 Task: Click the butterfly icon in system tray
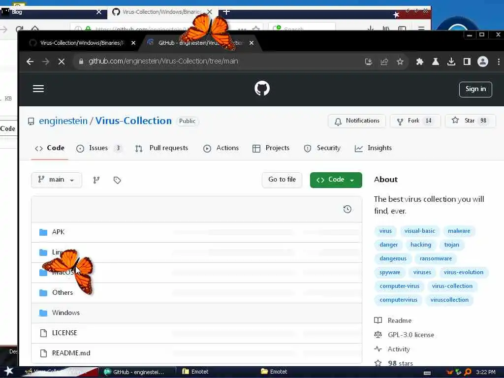449,372
